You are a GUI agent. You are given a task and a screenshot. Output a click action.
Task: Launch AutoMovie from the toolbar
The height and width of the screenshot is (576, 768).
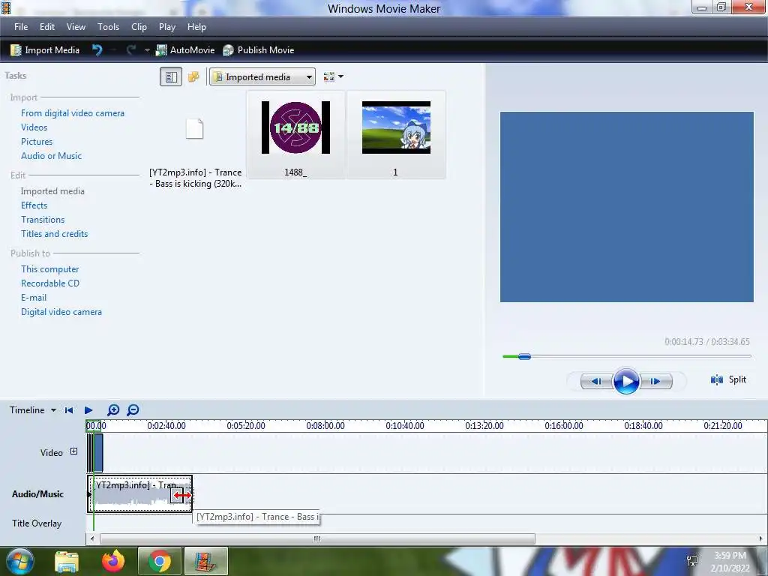(185, 50)
